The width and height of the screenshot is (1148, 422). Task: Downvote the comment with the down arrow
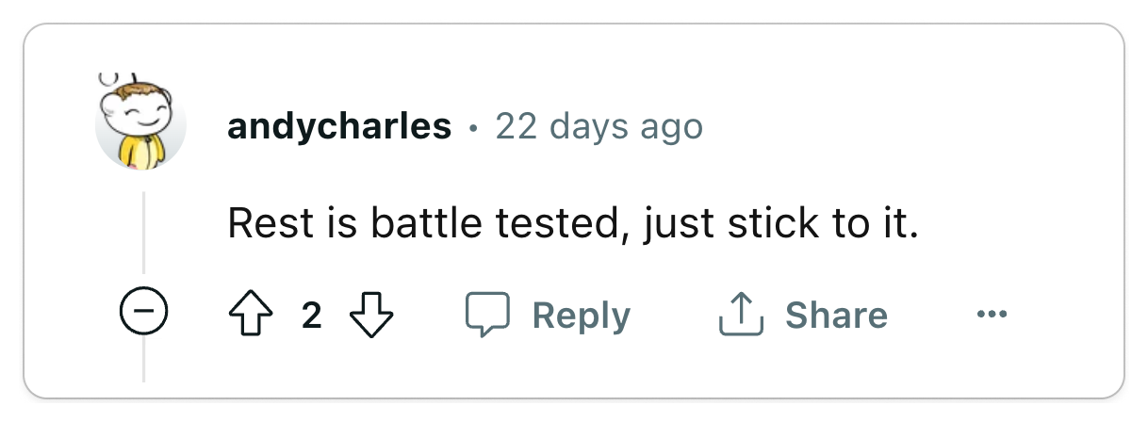tap(371, 315)
